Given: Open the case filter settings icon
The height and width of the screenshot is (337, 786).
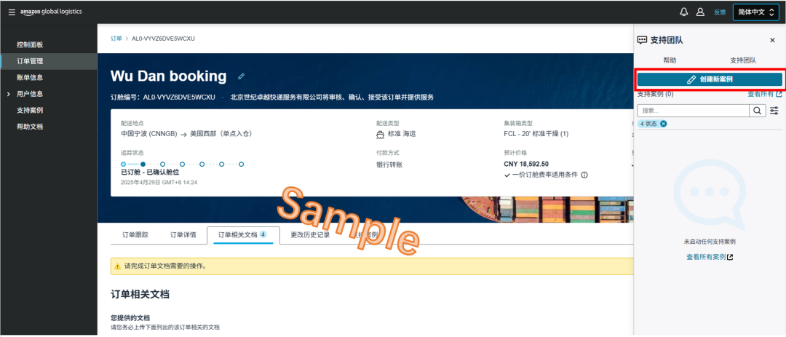Looking at the screenshot, I should point(774,111).
